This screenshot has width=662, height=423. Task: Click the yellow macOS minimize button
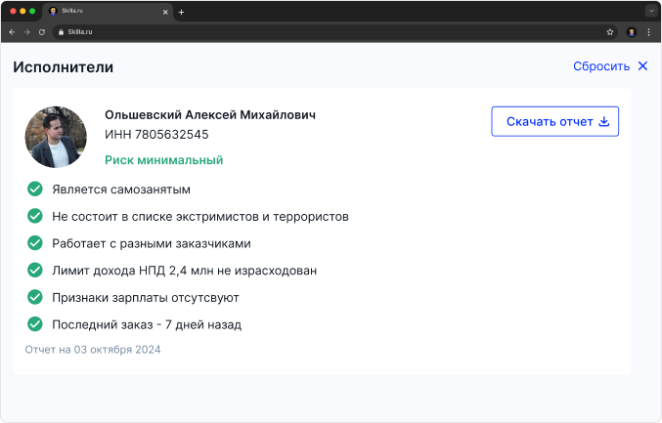pyautogui.click(x=22, y=12)
